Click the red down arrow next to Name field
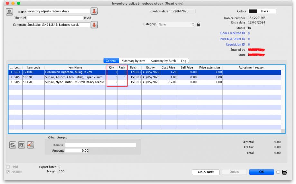 94,11
